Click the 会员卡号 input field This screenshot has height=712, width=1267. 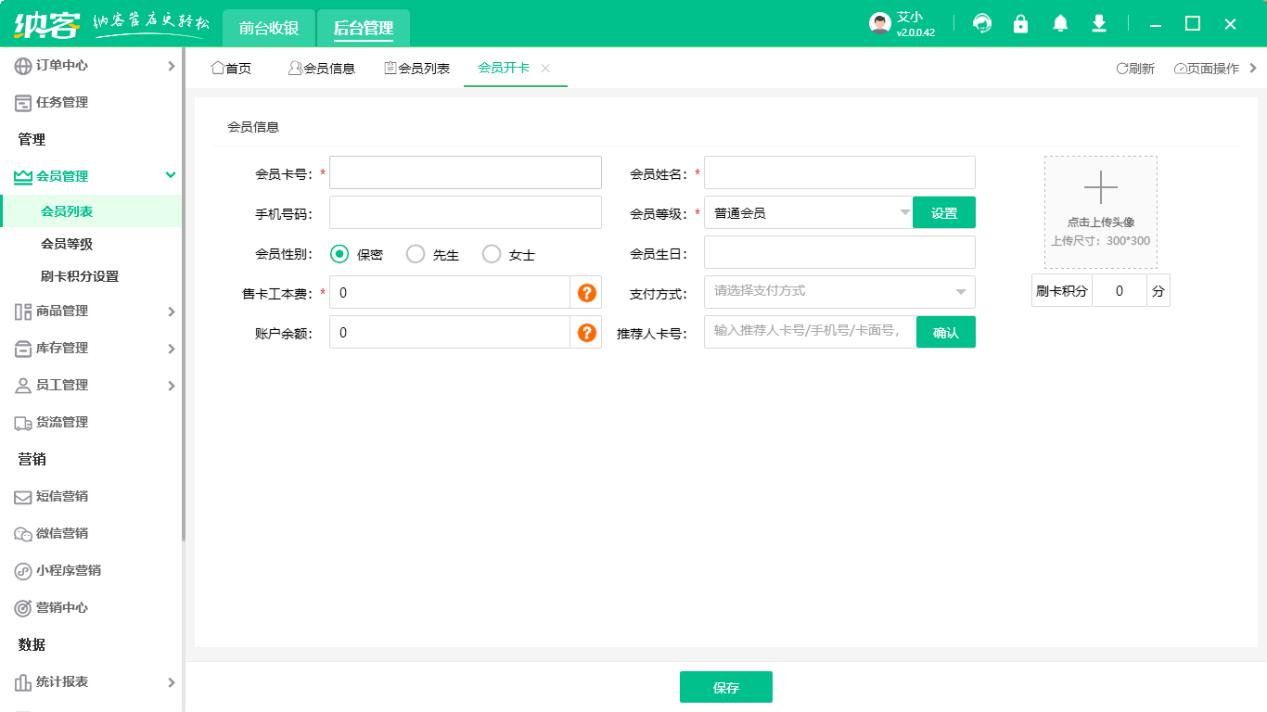(x=466, y=173)
